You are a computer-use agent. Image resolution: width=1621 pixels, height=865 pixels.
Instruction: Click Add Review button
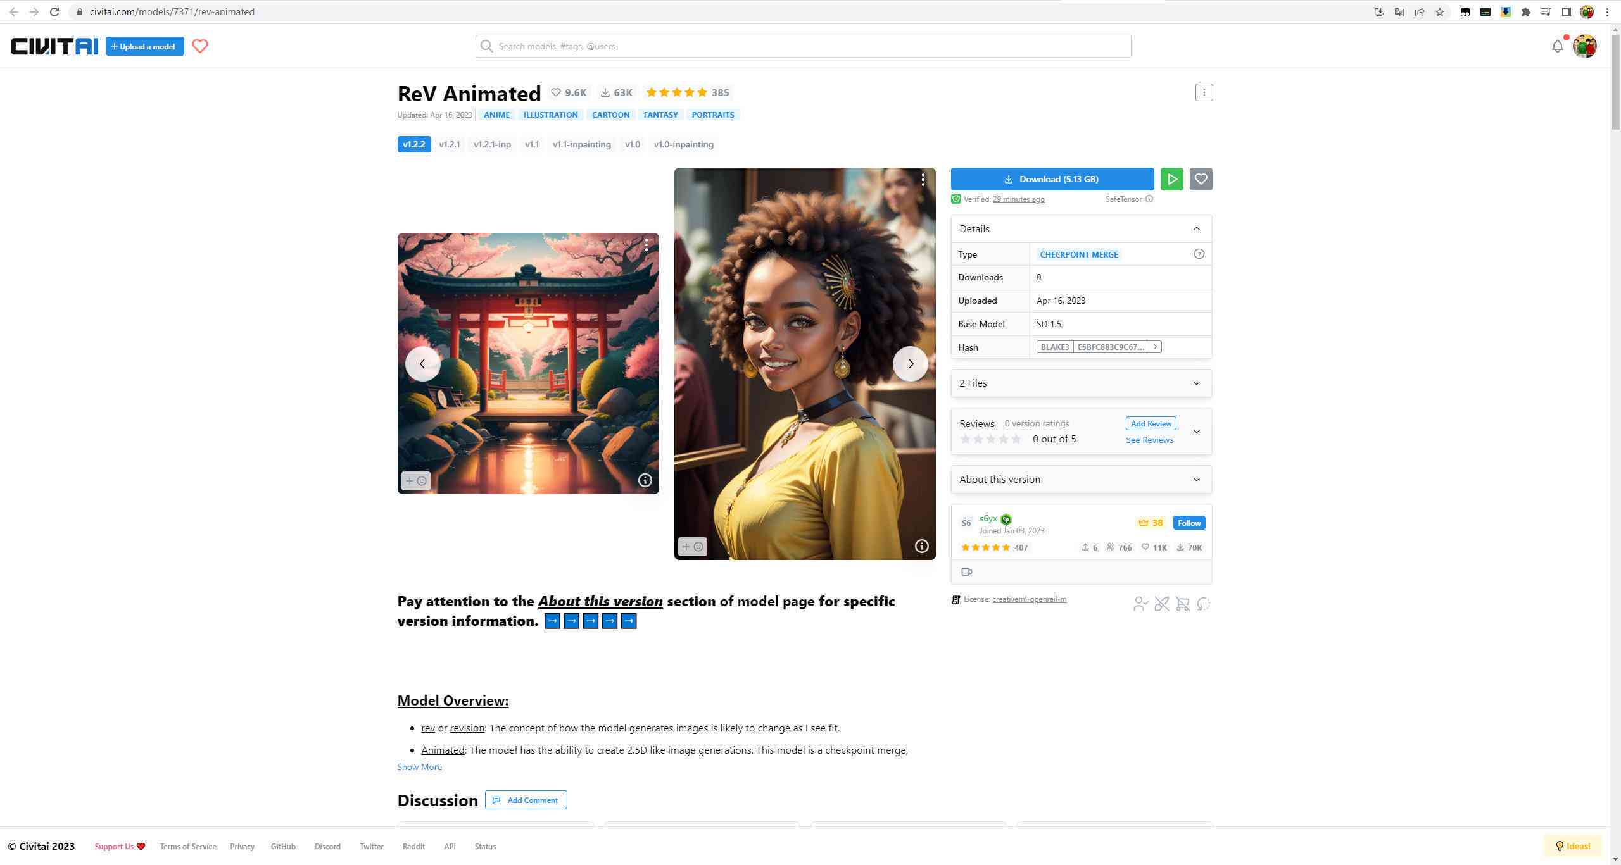click(1151, 423)
